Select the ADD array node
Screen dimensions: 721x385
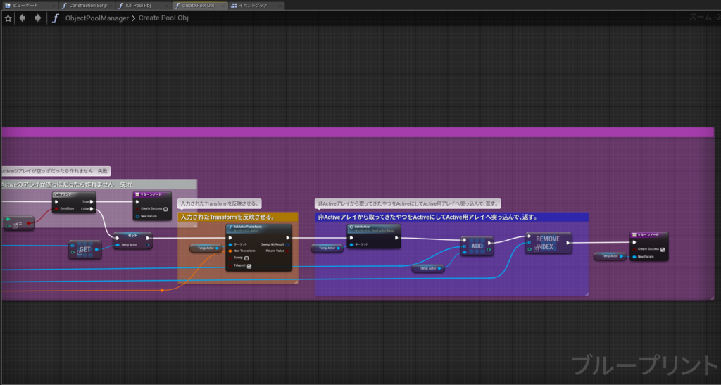coord(477,246)
